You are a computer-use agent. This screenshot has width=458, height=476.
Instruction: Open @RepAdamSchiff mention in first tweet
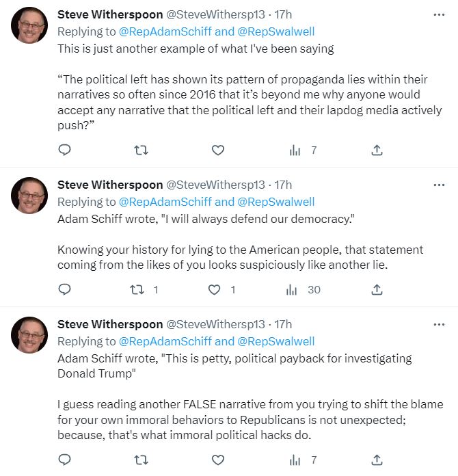[165, 31]
